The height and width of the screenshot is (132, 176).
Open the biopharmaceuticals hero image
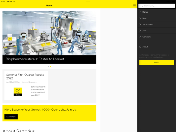pyautogui.click(x=49, y=33)
